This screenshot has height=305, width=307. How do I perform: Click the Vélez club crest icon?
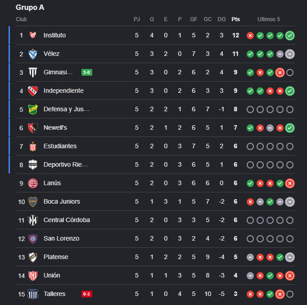point(33,54)
